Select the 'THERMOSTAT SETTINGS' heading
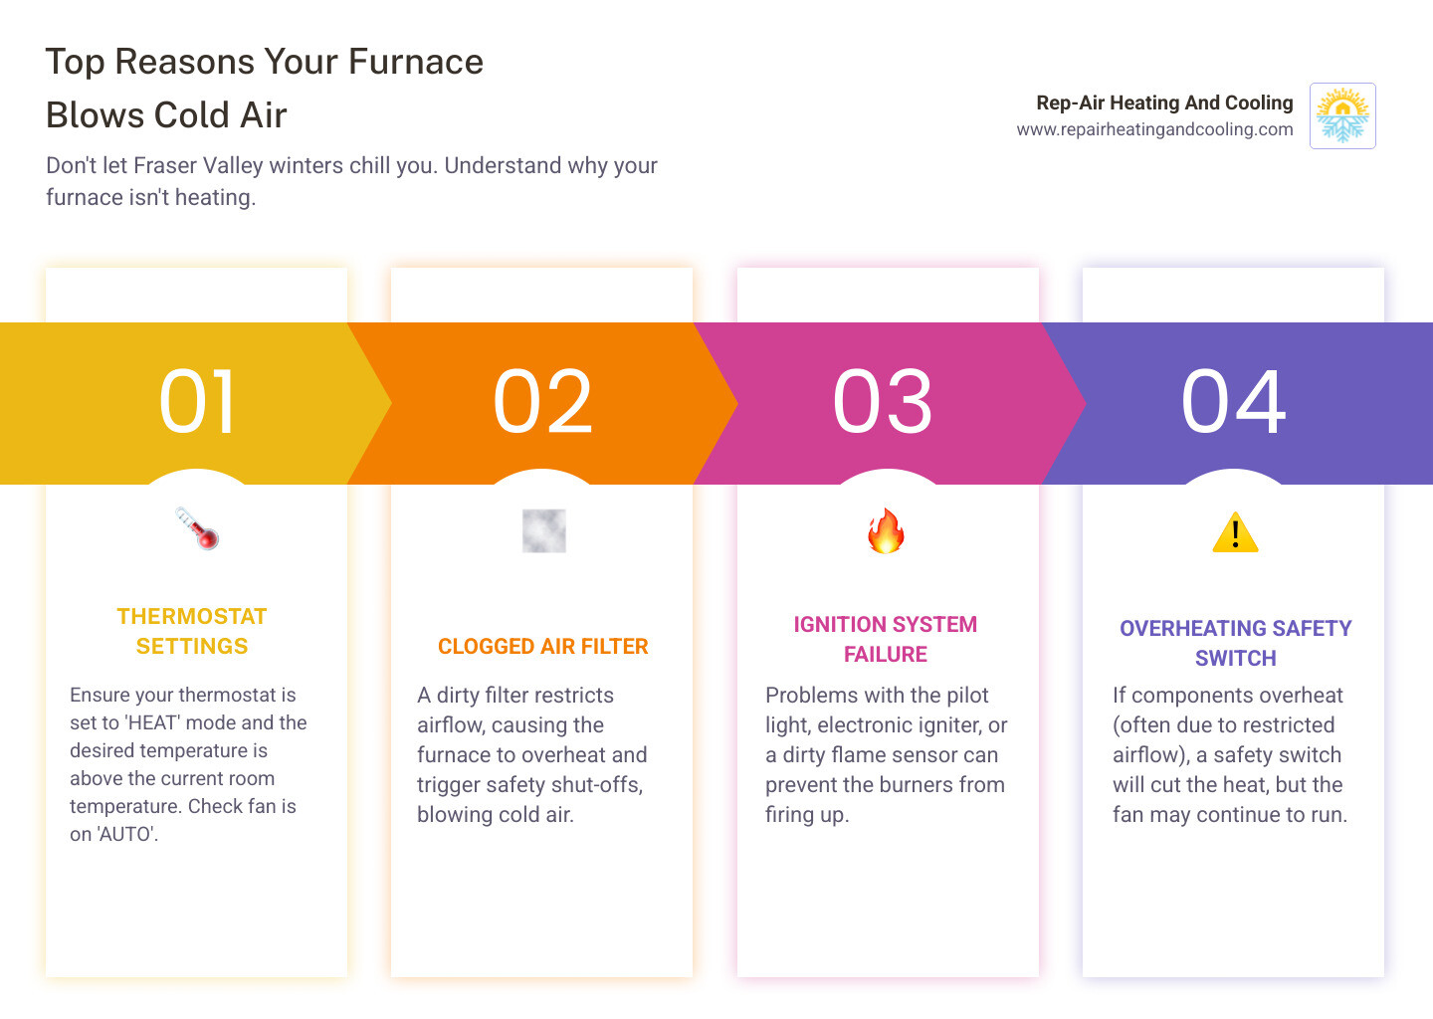The width and height of the screenshot is (1433, 1019). (x=191, y=631)
